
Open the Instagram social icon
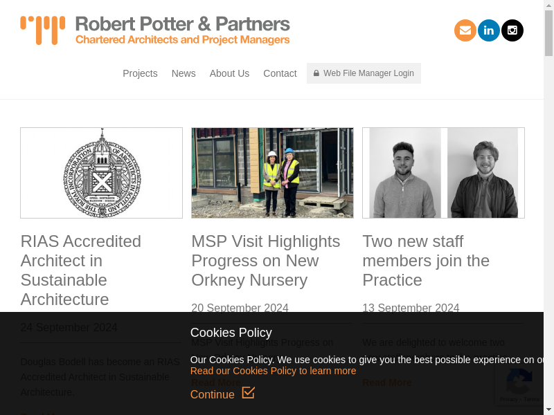pos(512,30)
